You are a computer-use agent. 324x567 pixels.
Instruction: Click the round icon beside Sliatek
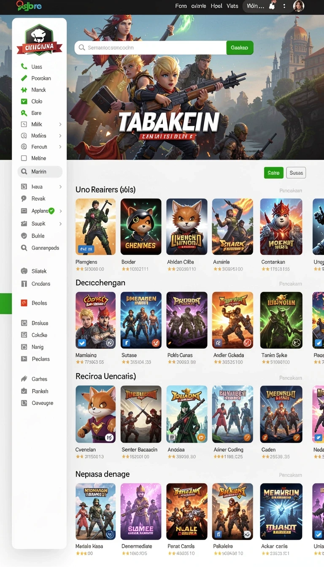tap(24, 271)
